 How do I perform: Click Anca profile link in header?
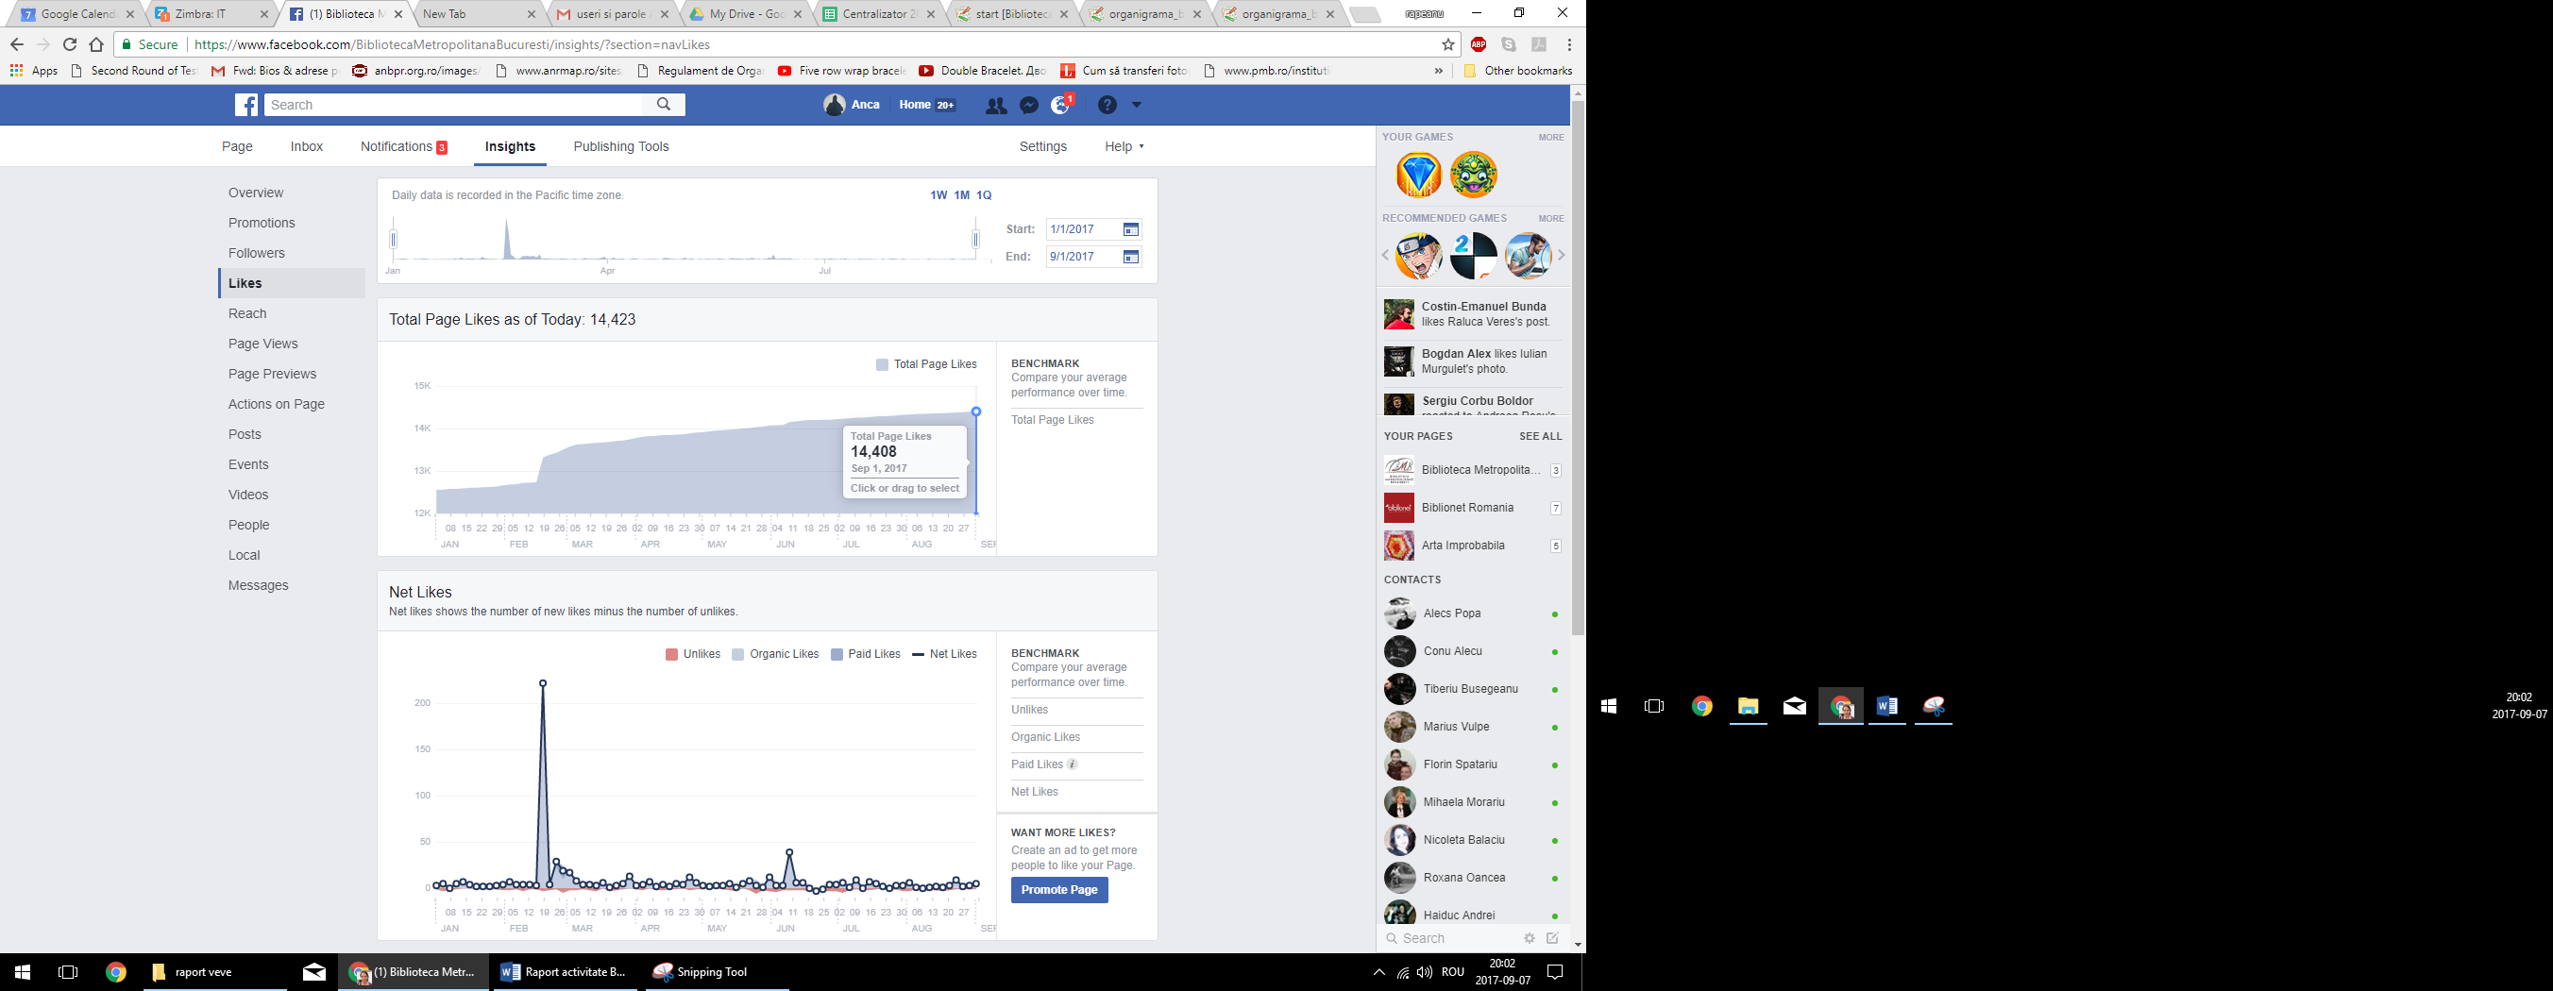click(x=853, y=105)
